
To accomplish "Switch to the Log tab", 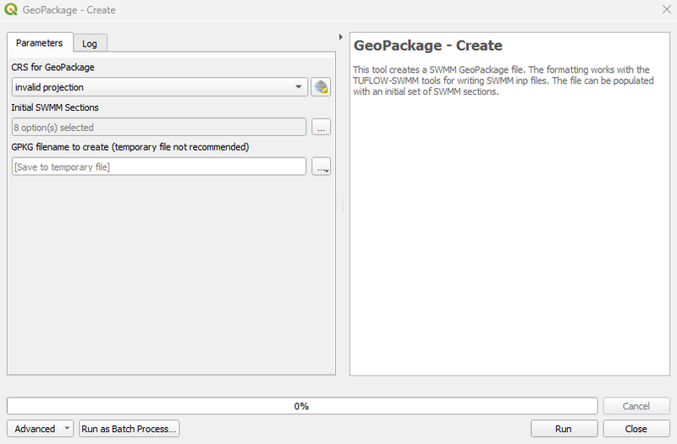I will (x=90, y=44).
